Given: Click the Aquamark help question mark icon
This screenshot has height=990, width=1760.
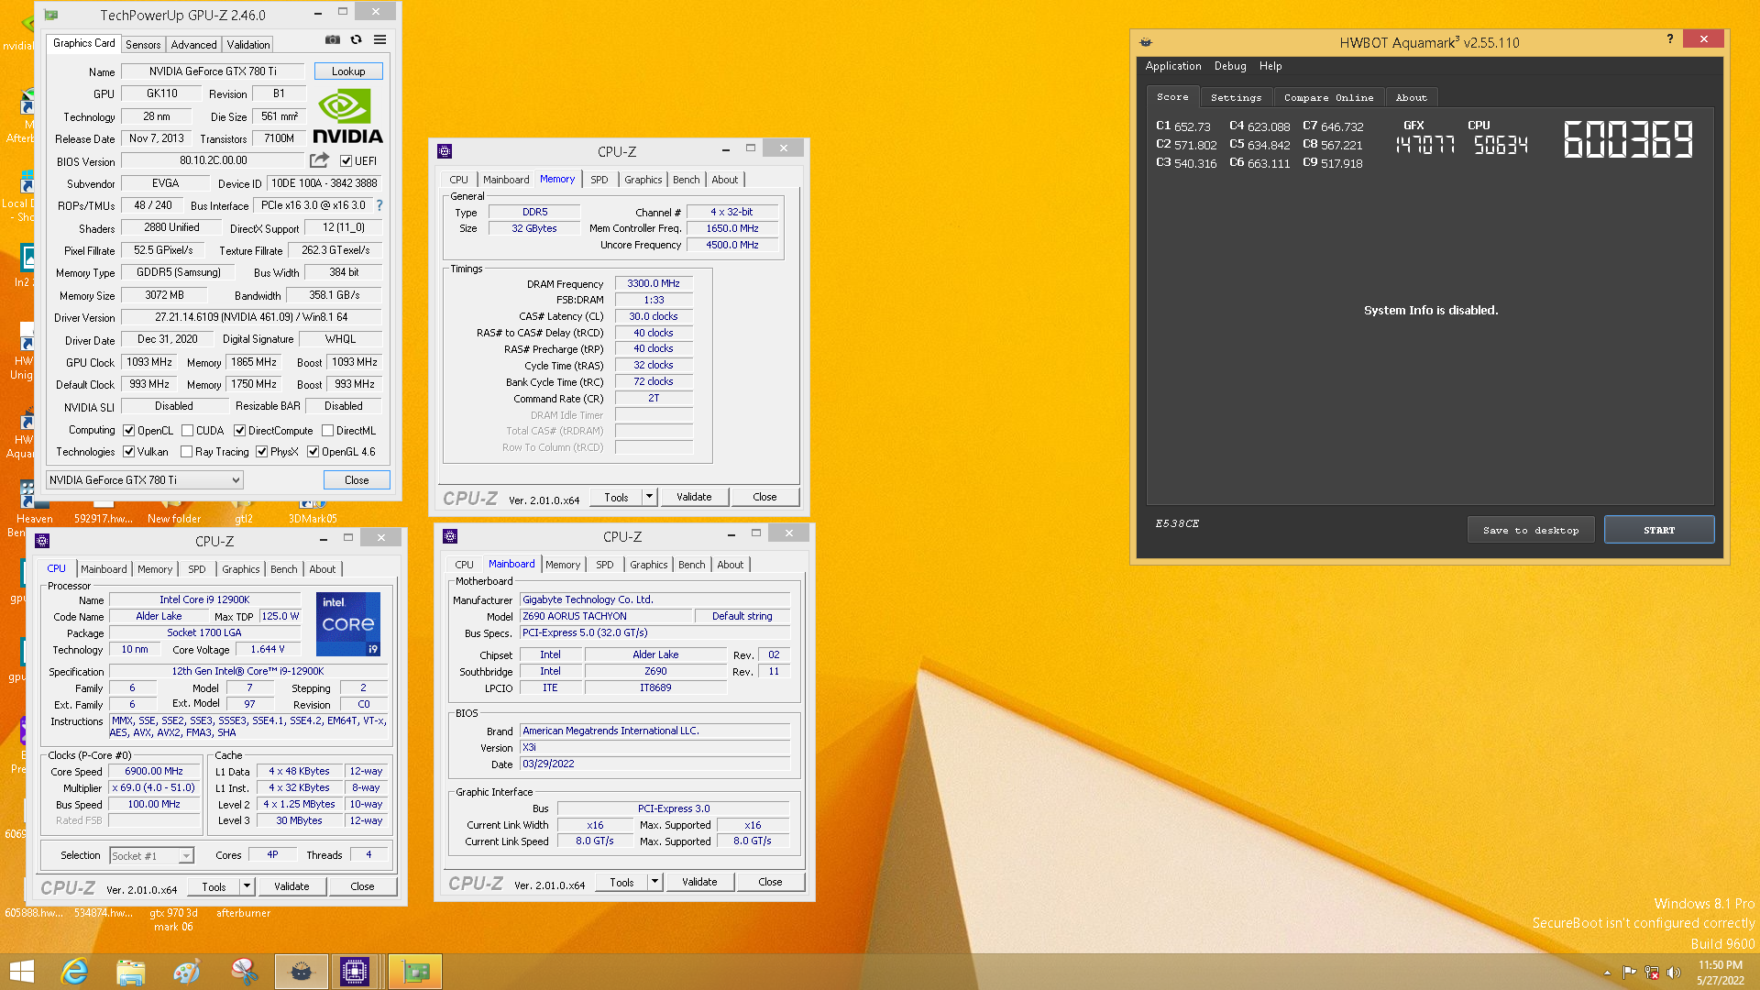Looking at the screenshot, I should (x=1670, y=38).
